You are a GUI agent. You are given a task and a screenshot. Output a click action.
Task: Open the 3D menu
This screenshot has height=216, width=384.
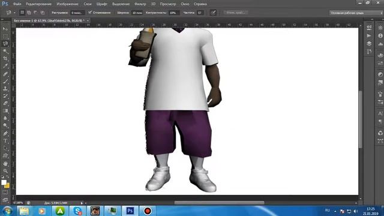(153, 4)
